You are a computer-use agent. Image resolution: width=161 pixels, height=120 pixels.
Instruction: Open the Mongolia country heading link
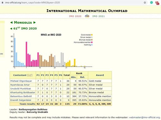click(23, 23)
